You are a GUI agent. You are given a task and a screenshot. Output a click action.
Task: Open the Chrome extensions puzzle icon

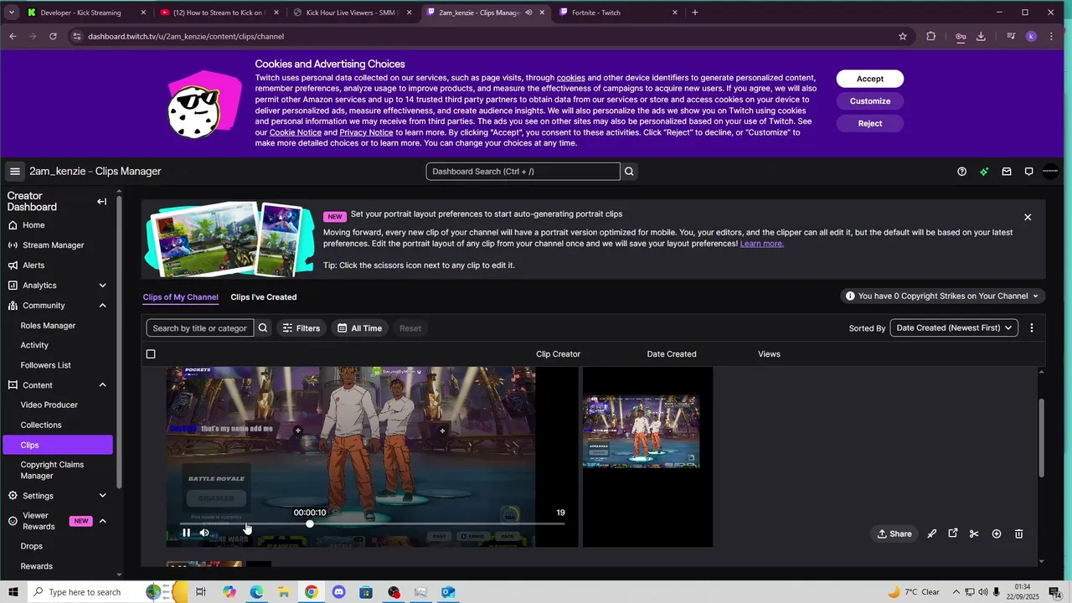point(931,36)
